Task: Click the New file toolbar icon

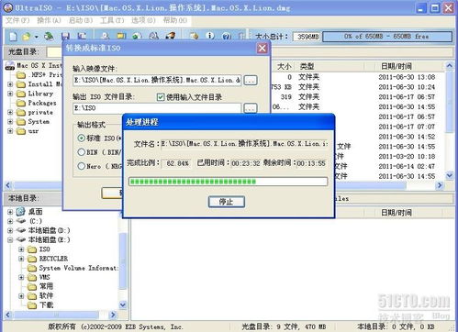Action: coord(13,37)
